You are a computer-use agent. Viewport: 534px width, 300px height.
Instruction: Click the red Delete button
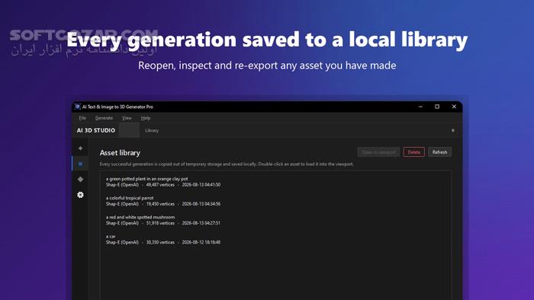coord(413,152)
